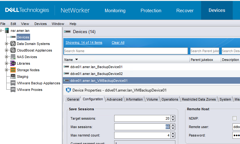Click the NAS Devices icon
Viewport: 240px width, 144px height.
(13, 57)
